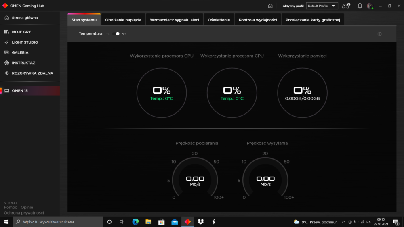Viewport: 404px width, 227px height.
Task: Click taskbar search box Wpisz tu wyszukiwane słowa
Action: [58, 222]
